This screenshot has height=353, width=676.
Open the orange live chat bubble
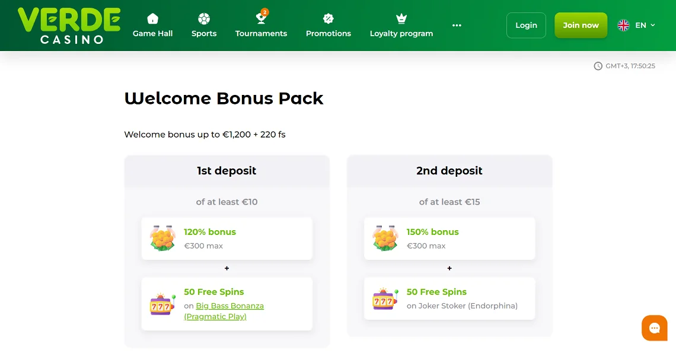[654, 328]
